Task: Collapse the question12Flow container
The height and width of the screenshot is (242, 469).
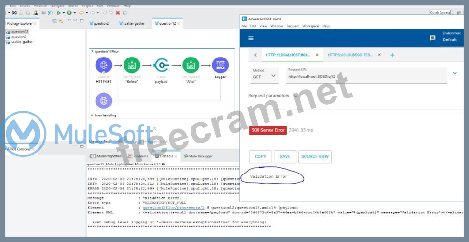Action: tap(92, 51)
